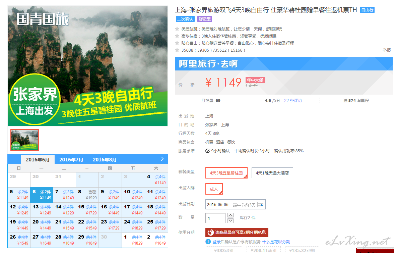Click 该商品最高可享3期分期免息 banner

coord(237,232)
